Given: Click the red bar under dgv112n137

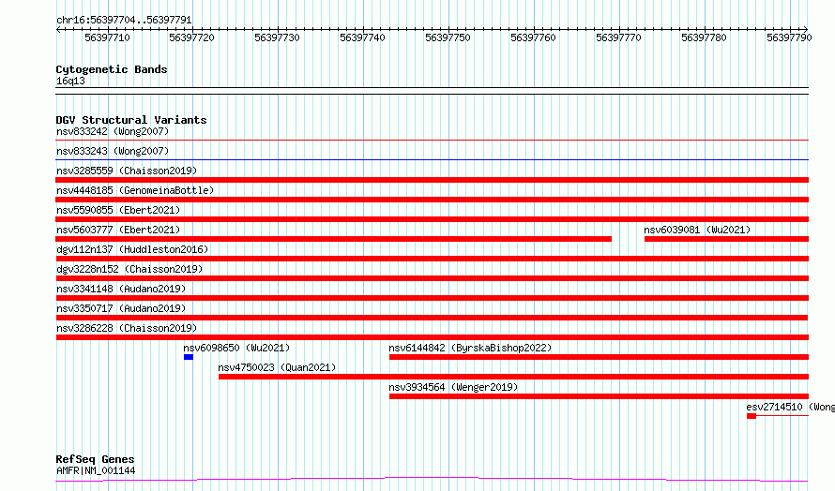Looking at the screenshot, I should pos(432,259).
